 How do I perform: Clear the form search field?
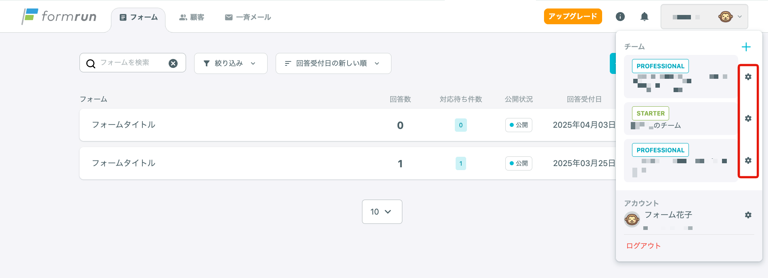[173, 63]
